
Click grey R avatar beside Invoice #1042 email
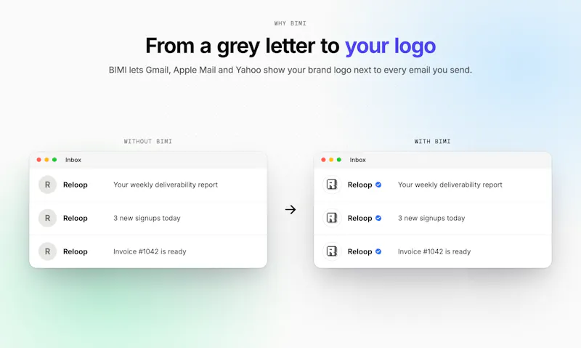click(x=47, y=251)
